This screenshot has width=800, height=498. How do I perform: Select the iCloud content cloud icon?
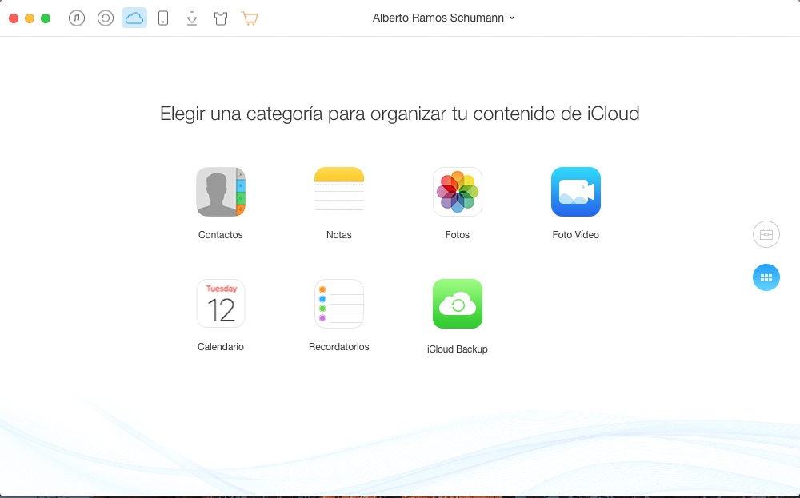tap(134, 18)
